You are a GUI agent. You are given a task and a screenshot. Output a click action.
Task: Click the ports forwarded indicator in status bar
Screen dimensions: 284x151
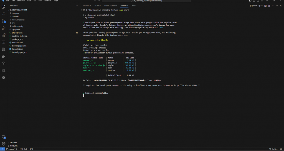[31, 149]
